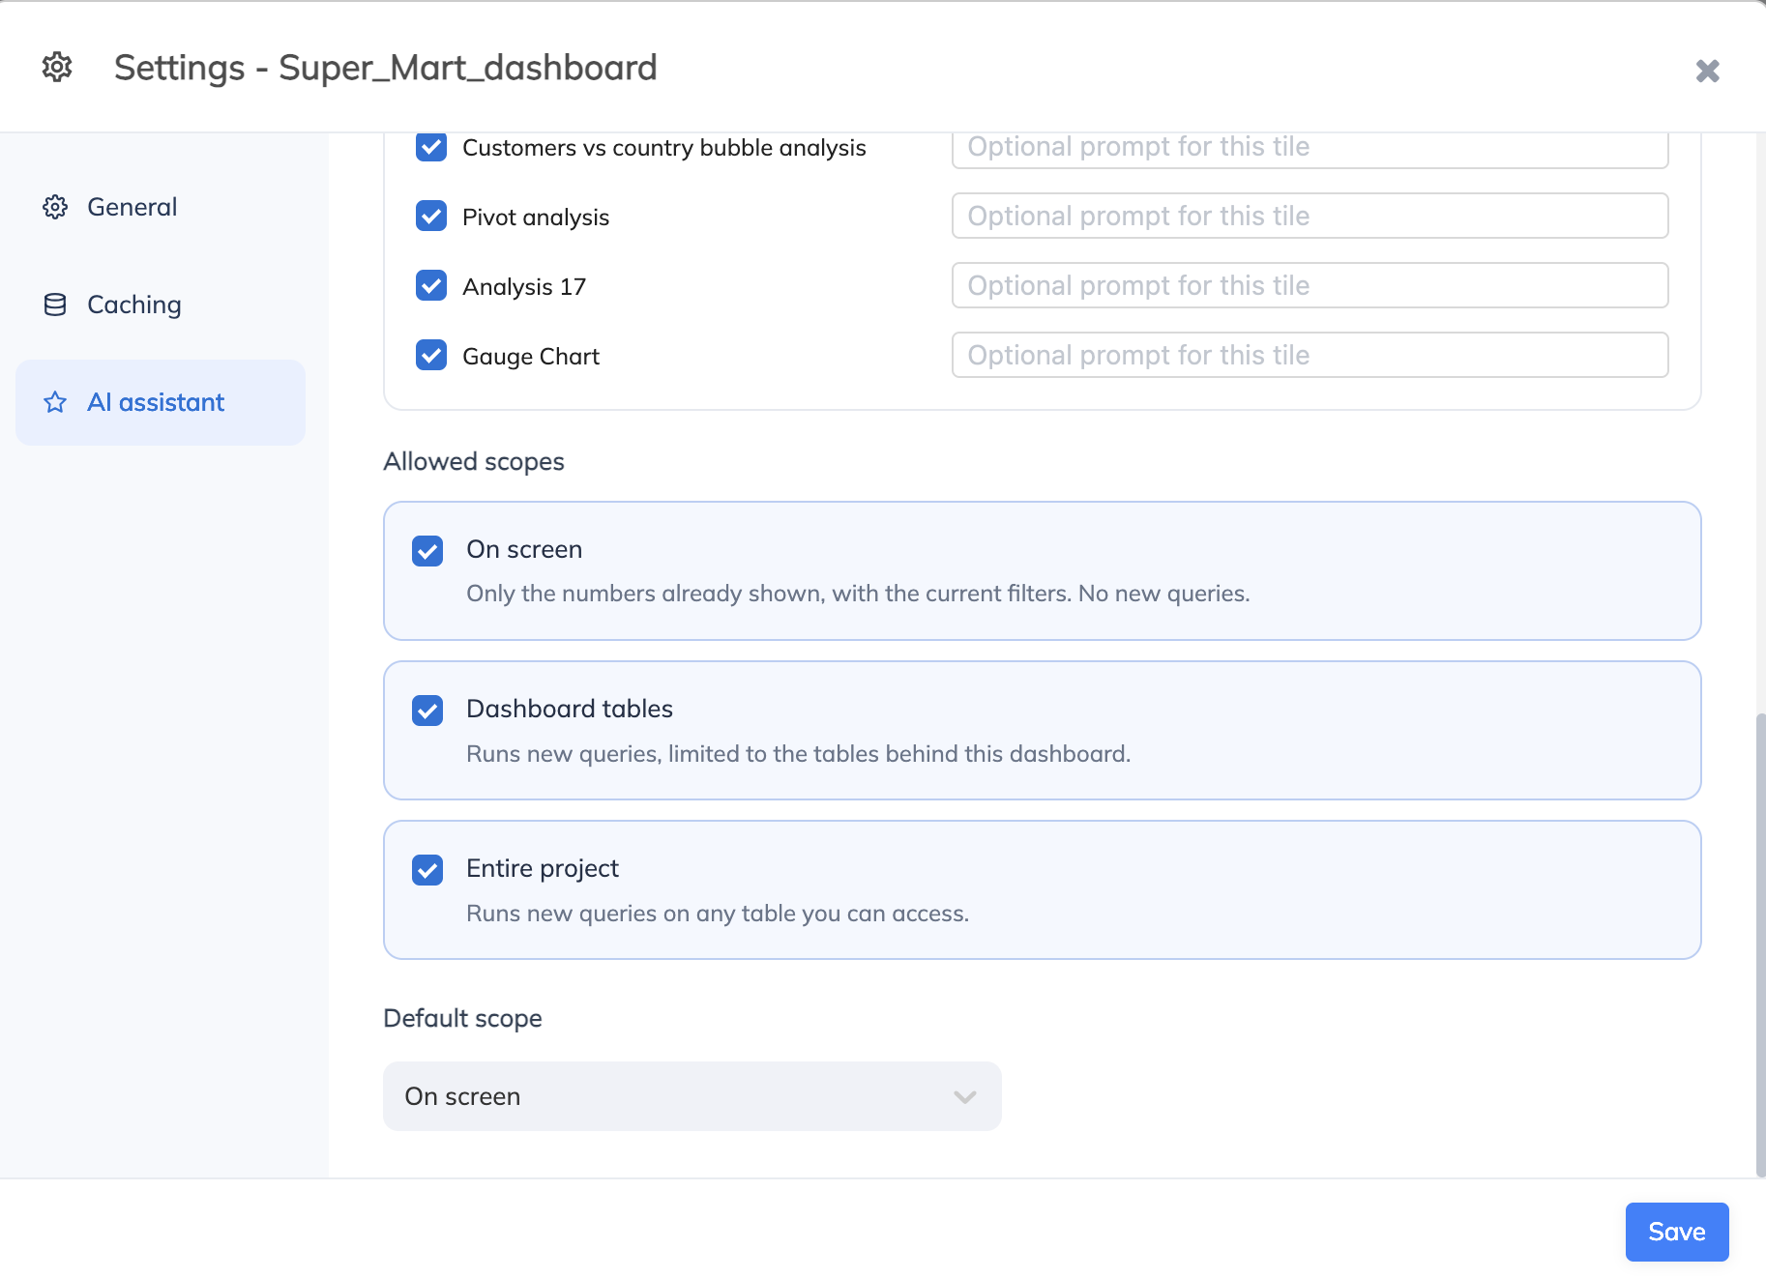Image resolution: width=1766 pixels, height=1278 pixels.
Task: Disable the Entire project scope checkbox
Action: pyautogui.click(x=427, y=870)
